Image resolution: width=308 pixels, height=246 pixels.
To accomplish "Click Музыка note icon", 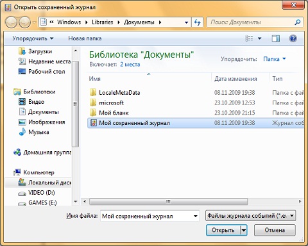I will pyautogui.click(x=22, y=132).
